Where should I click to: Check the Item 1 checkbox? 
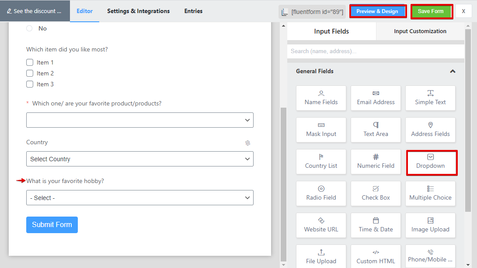(x=30, y=62)
